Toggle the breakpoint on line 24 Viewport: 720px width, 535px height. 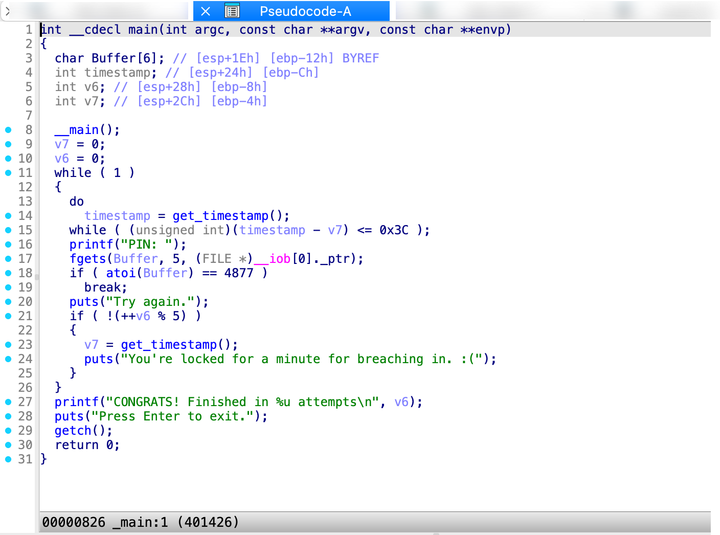[x=8, y=359]
